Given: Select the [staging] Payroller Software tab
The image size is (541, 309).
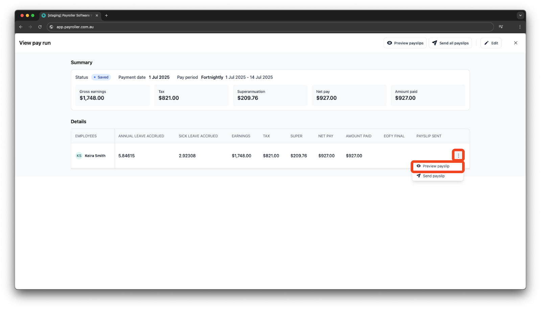Looking at the screenshot, I should [70, 16].
